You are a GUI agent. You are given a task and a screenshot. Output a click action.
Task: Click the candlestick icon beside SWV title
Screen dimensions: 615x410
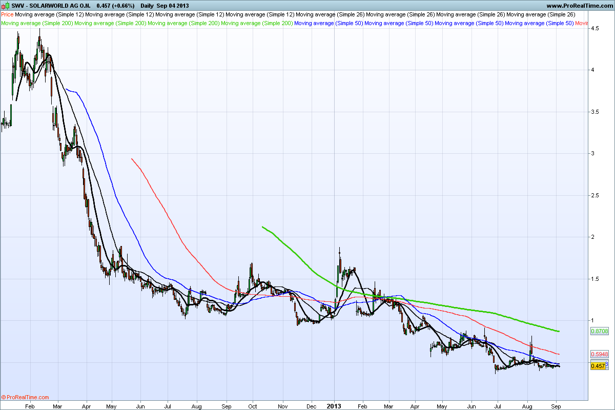pyautogui.click(x=5, y=5)
